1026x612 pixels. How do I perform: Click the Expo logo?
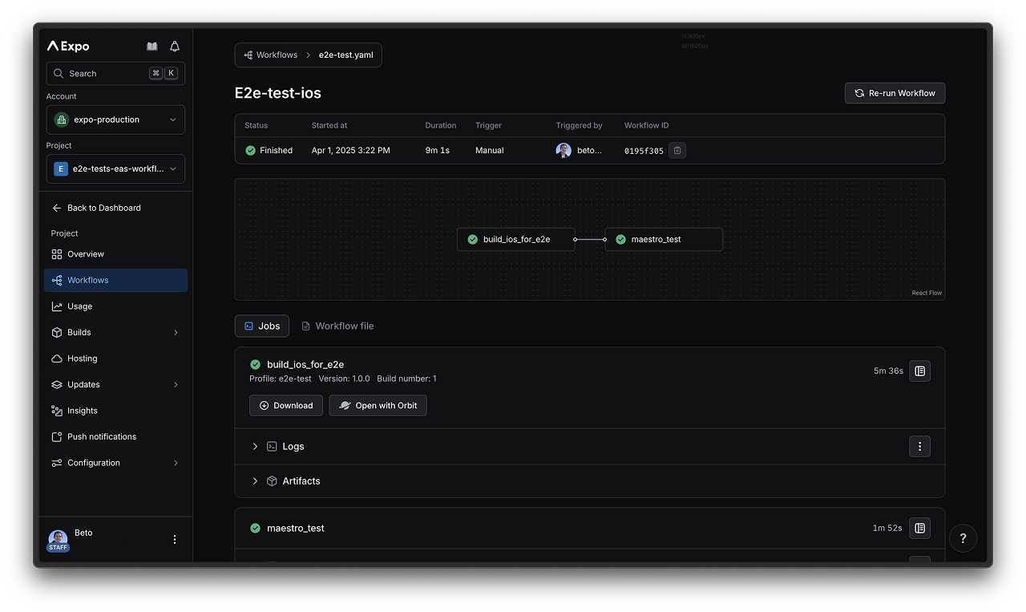point(69,47)
